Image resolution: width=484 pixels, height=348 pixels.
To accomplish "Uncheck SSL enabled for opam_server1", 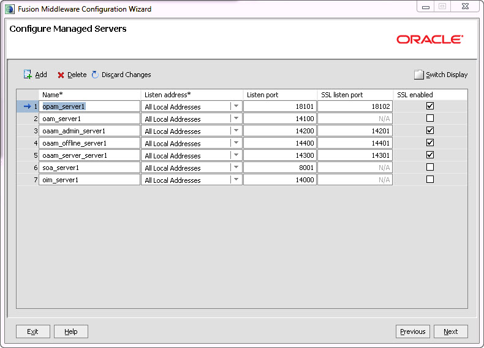I will [430, 106].
